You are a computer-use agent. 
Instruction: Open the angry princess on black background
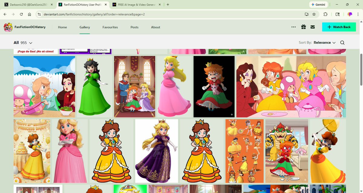(x=214, y=87)
